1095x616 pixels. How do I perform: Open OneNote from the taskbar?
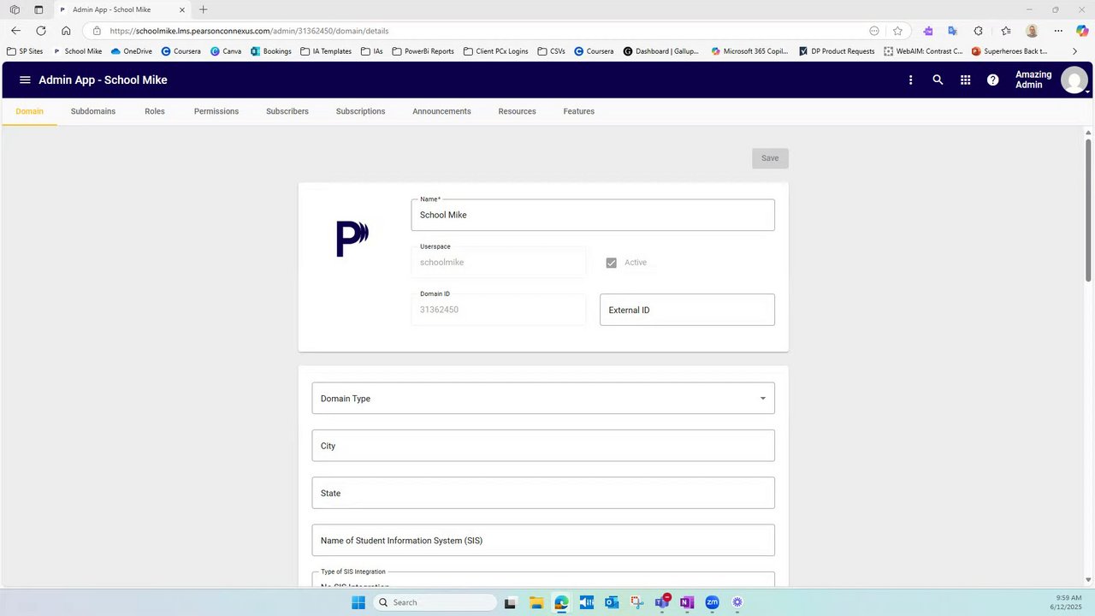click(686, 602)
